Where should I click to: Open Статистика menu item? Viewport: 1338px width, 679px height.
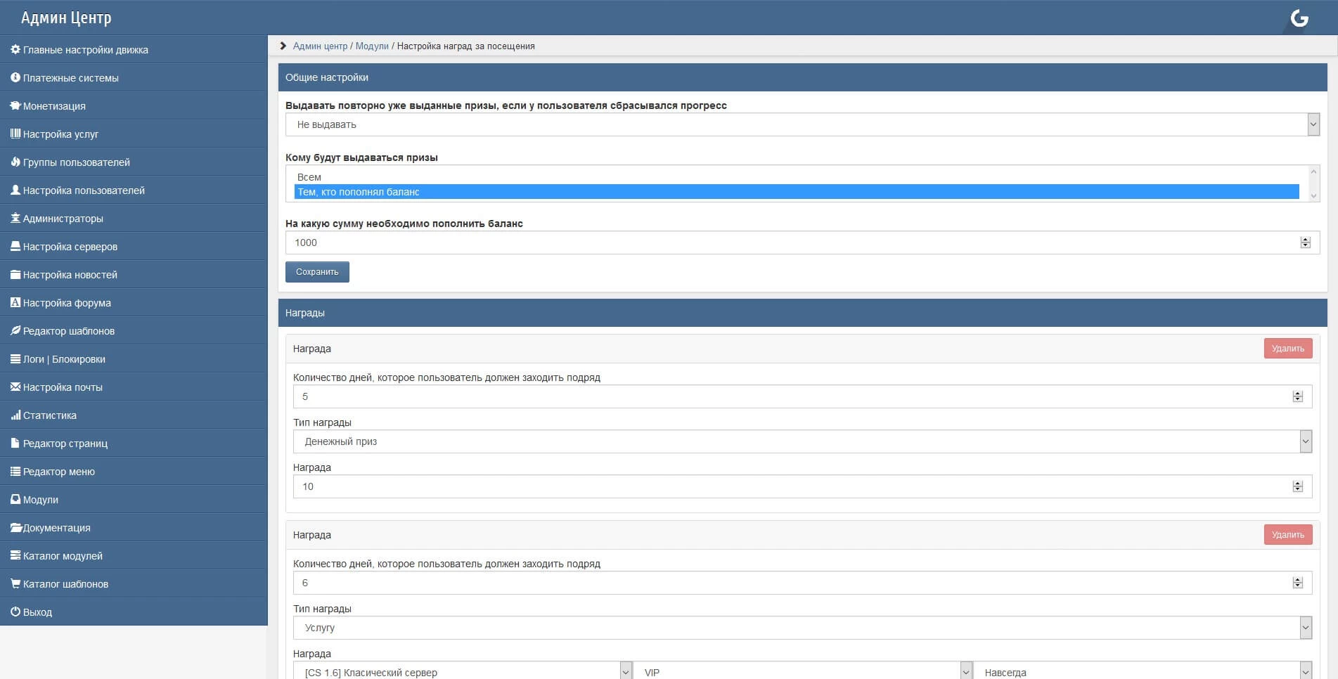[x=134, y=415]
